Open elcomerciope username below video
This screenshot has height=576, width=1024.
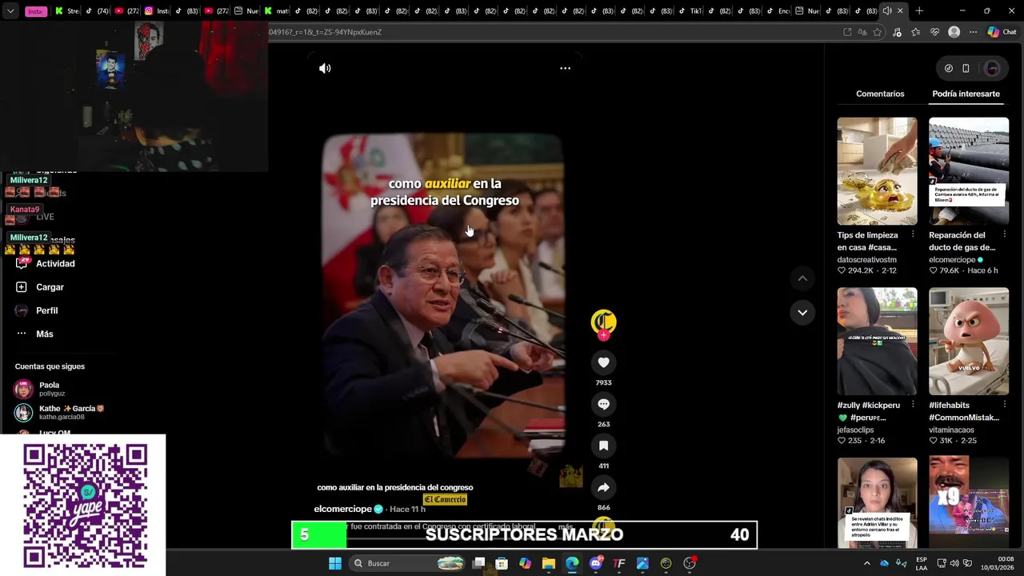click(342, 509)
